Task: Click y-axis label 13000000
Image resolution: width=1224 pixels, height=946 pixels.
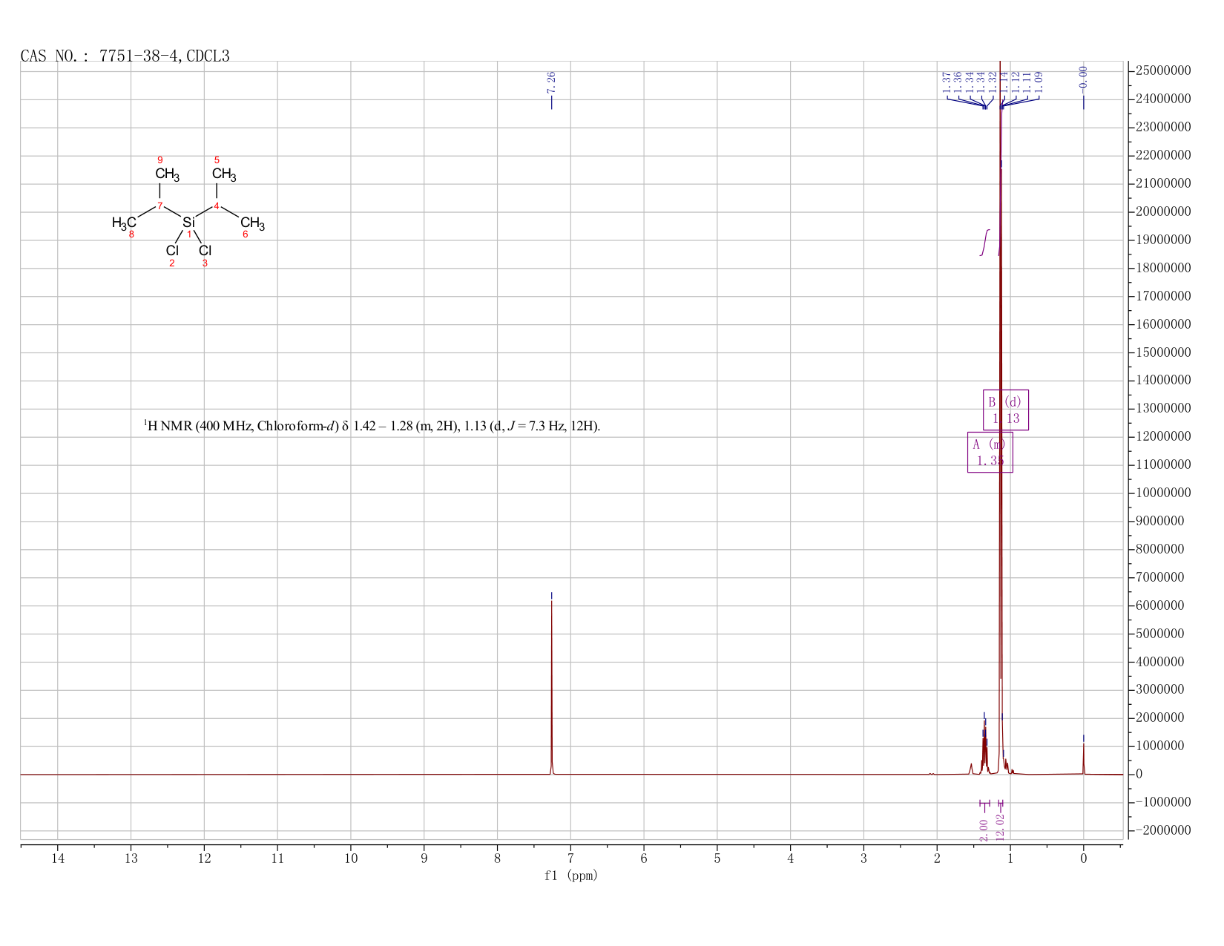Action: pos(1162,409)
